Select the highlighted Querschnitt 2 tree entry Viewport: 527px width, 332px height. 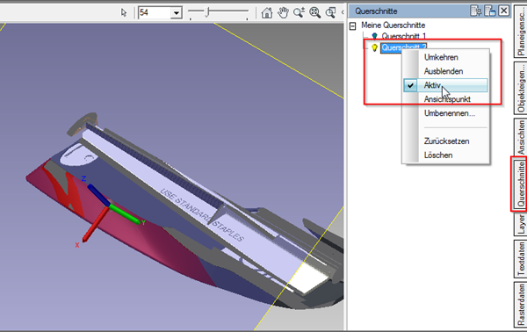[404, 47]
